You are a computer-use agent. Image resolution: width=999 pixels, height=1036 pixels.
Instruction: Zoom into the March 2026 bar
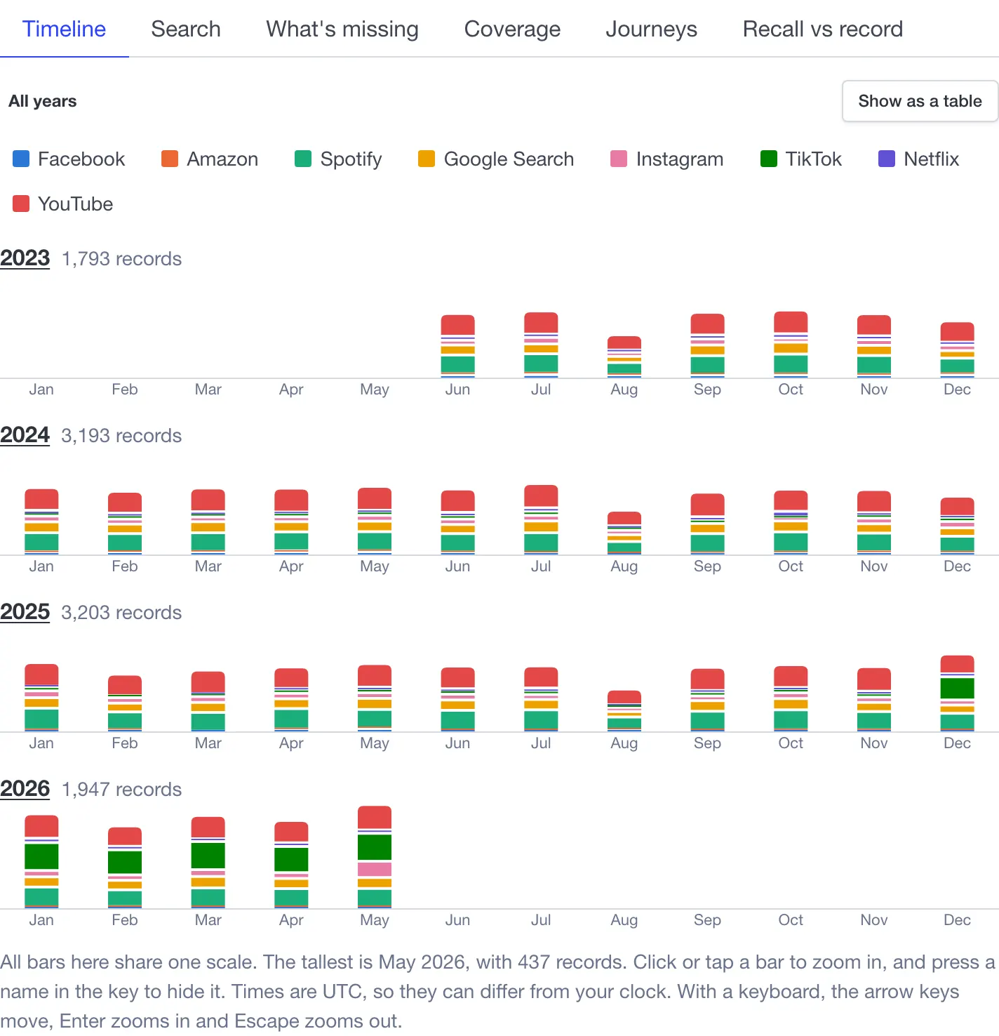coord(208,863)
